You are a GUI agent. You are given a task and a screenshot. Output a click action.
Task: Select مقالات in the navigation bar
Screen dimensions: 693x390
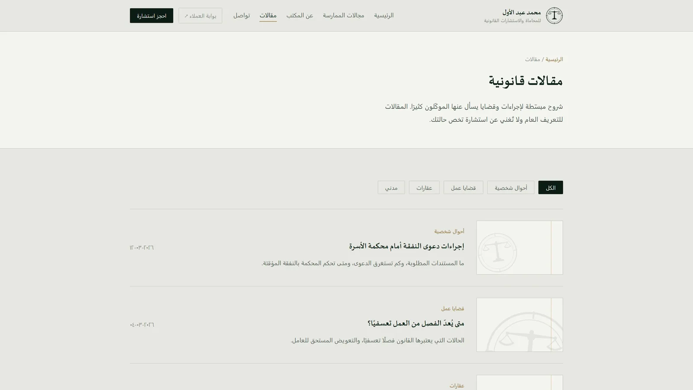pos(268,16)
